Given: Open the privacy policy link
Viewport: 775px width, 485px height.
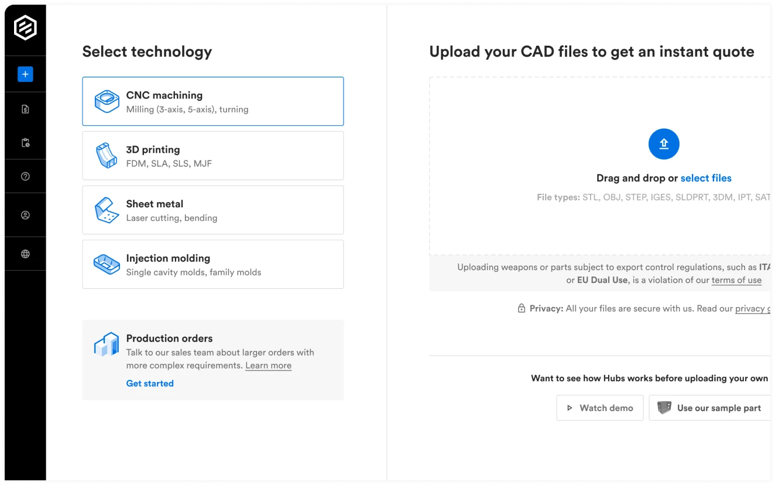Looking at the screenshot, I should [752, 308].
